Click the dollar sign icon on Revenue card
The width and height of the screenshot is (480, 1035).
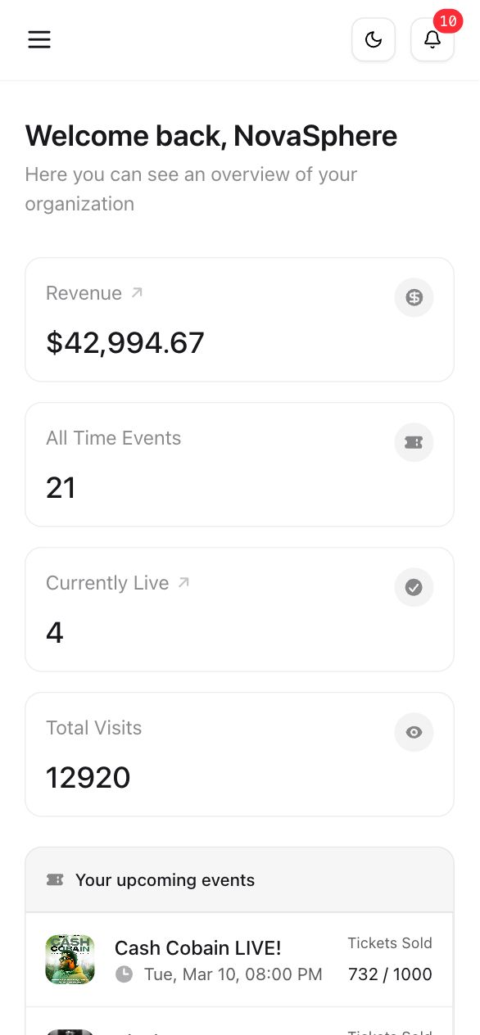(414, 297)
